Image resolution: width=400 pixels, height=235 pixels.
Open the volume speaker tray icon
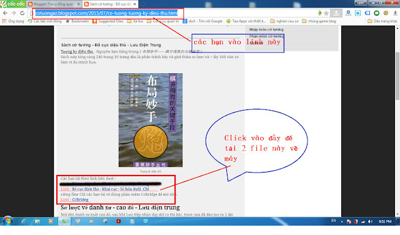click(x=370, y=221)
